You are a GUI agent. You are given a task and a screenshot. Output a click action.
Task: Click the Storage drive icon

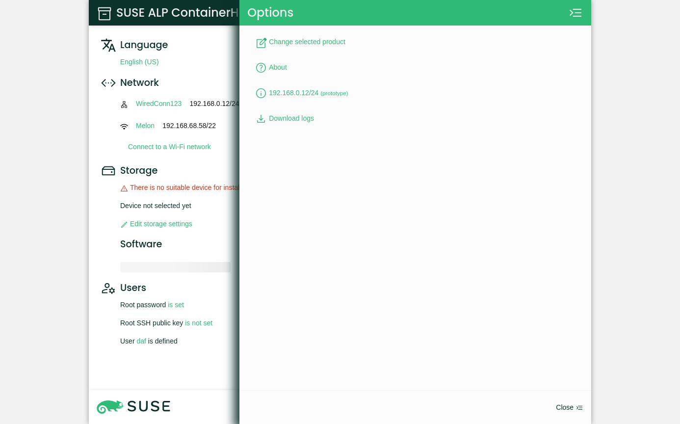click(x=108, y=171)
